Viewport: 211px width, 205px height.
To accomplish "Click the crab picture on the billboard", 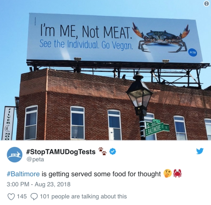I will point(161,37).
